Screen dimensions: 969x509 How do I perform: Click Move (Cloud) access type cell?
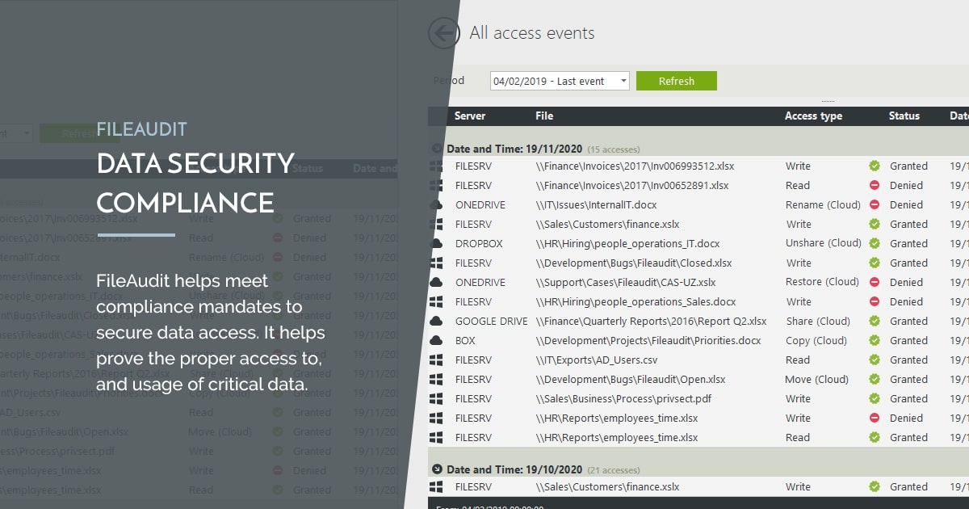817,380
